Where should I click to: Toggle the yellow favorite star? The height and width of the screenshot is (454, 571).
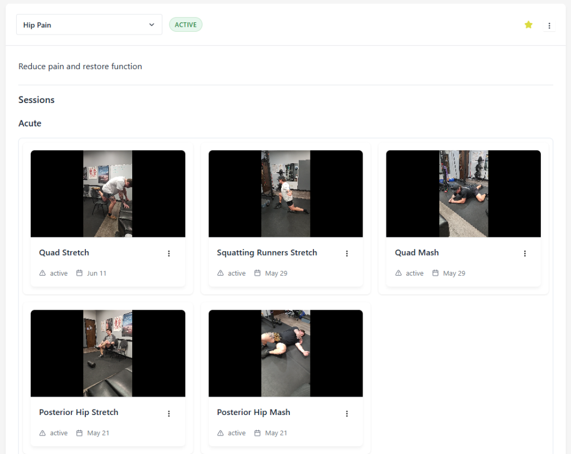tap(529, 25)
